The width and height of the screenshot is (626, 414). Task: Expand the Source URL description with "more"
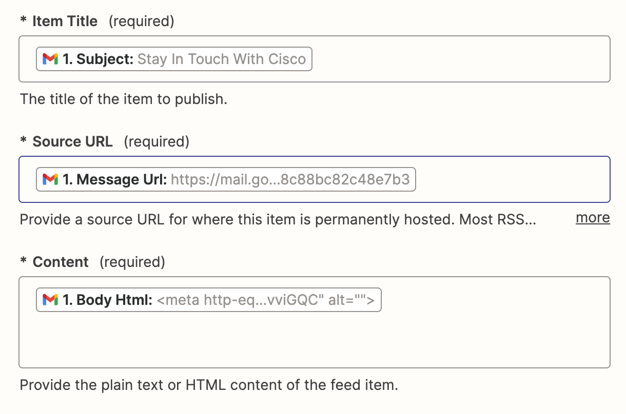593,218
